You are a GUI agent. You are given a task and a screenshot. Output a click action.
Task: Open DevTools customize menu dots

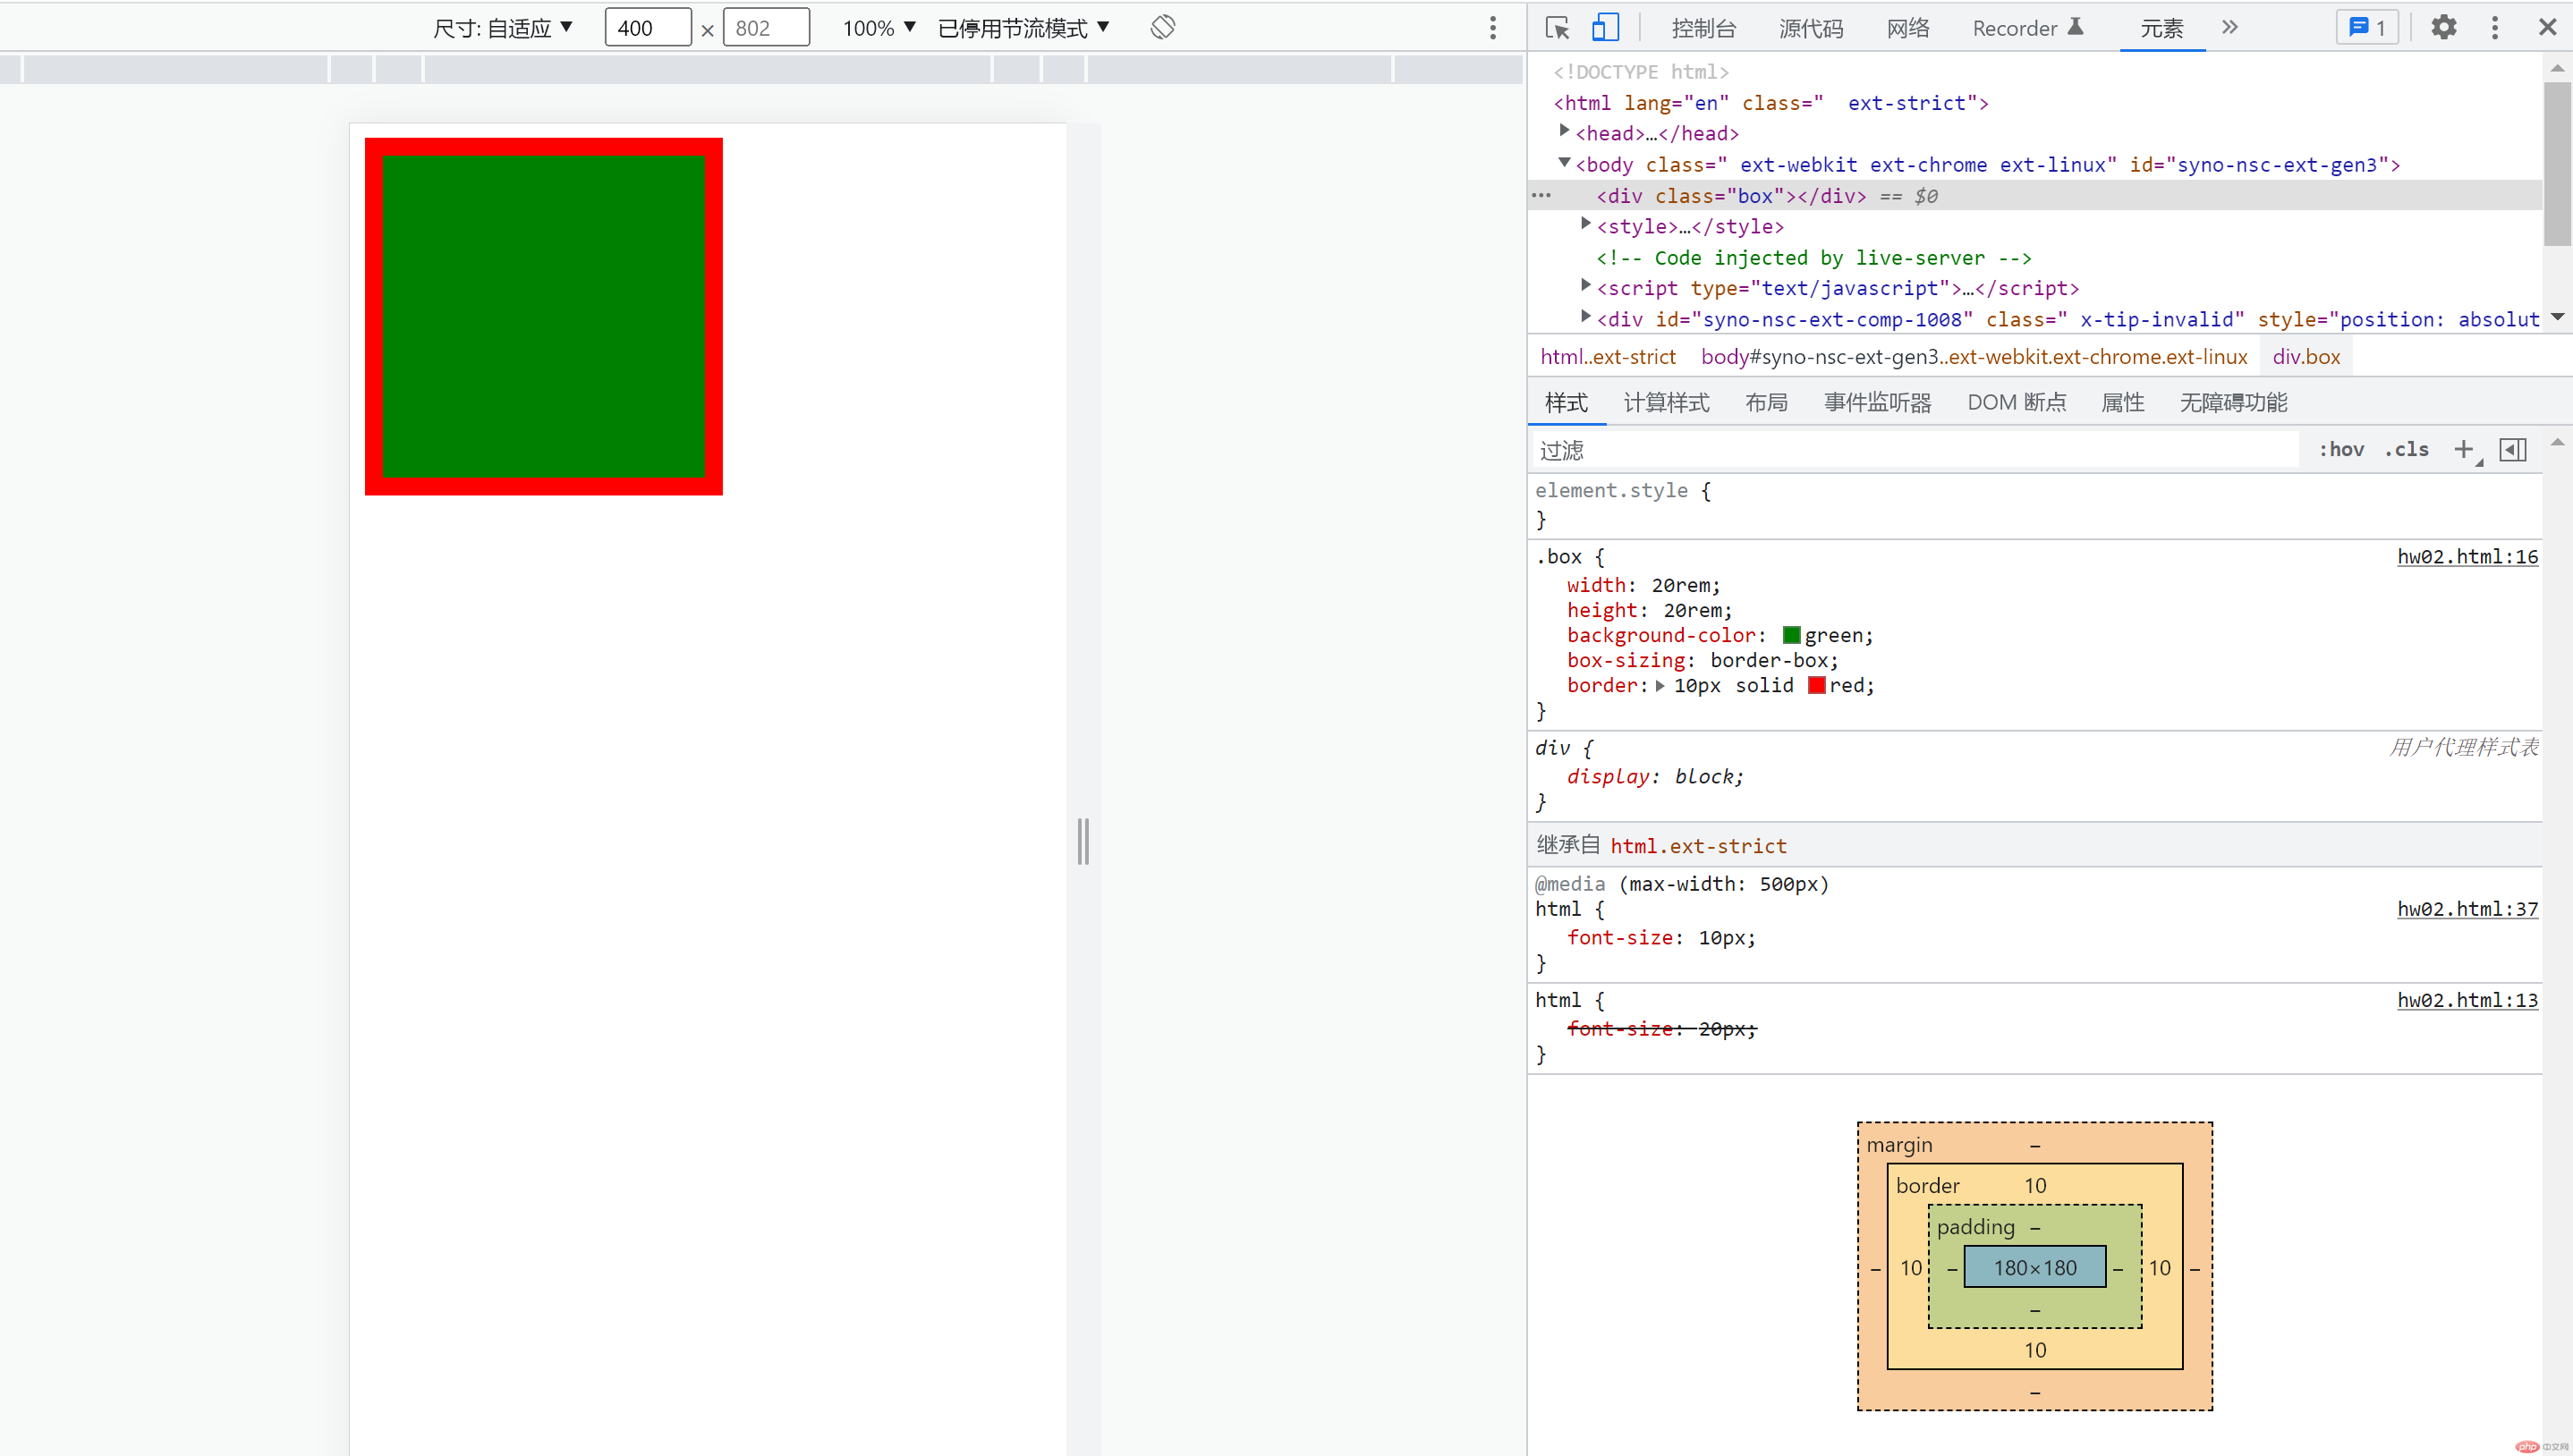click(x=2494, y=28)
